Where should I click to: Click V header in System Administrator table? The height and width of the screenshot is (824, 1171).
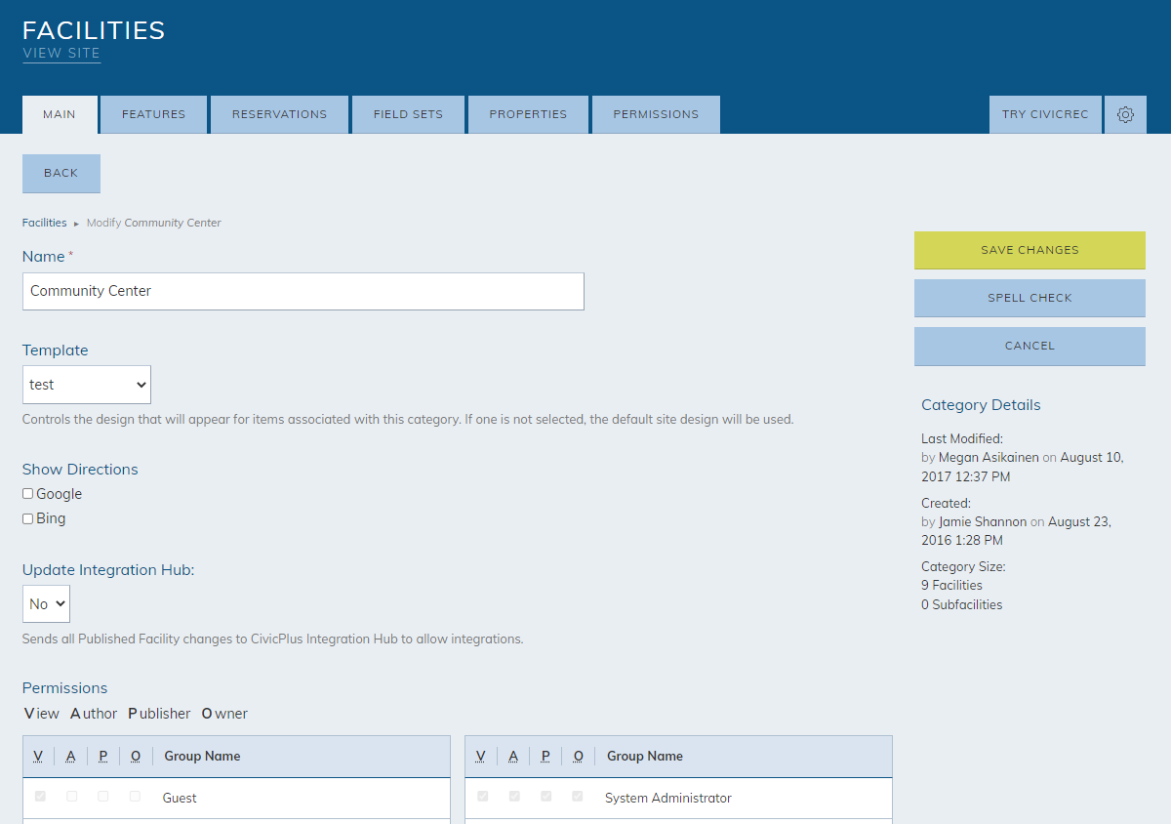tap(481, 756)
